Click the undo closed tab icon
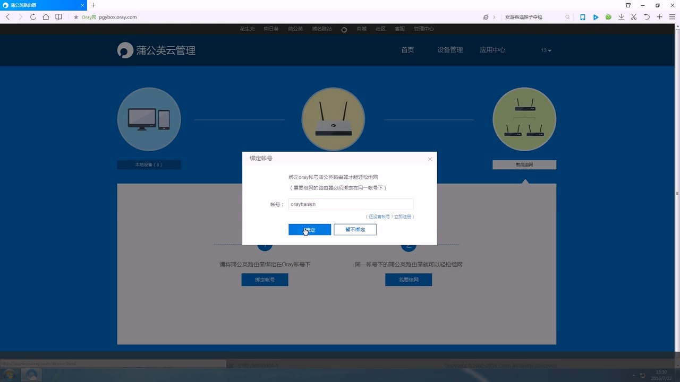680x382 pixels. click(x=647, y=17)
